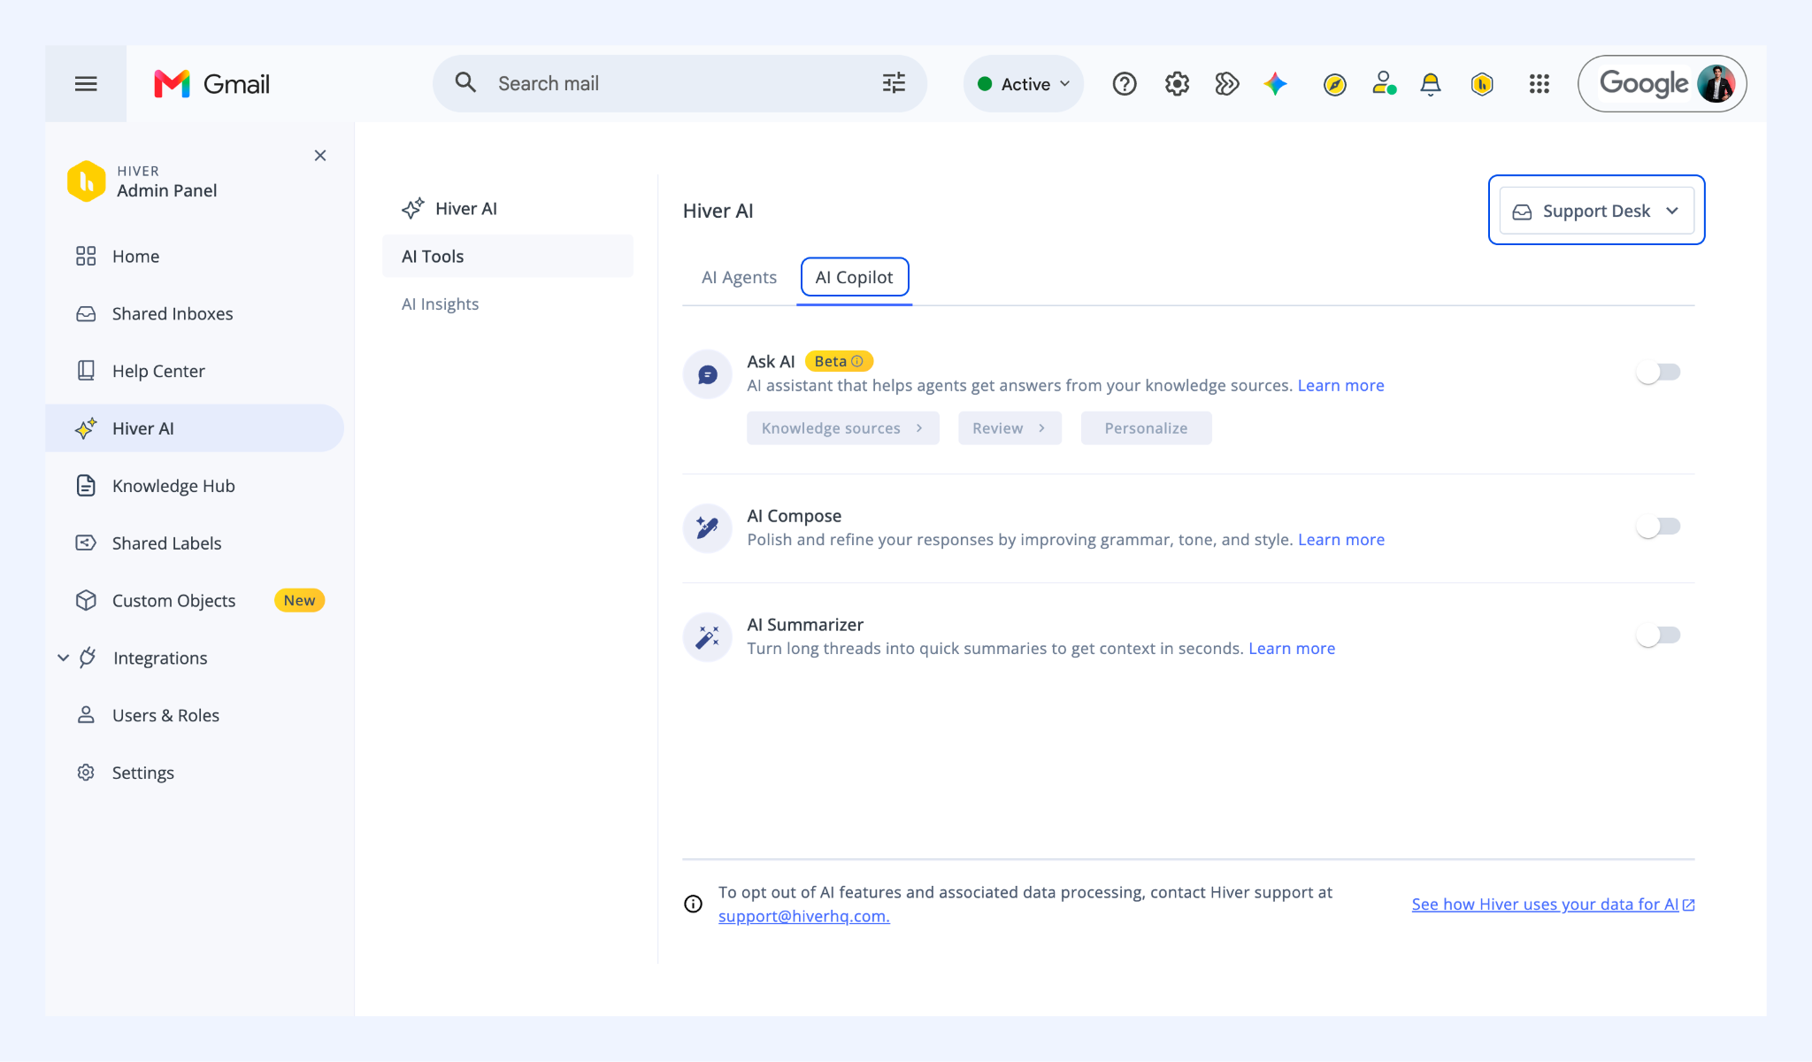Open the Gmail main menu hamburger icon
This screenshot has height=1062, width=1812.
[x=86, y=84]
